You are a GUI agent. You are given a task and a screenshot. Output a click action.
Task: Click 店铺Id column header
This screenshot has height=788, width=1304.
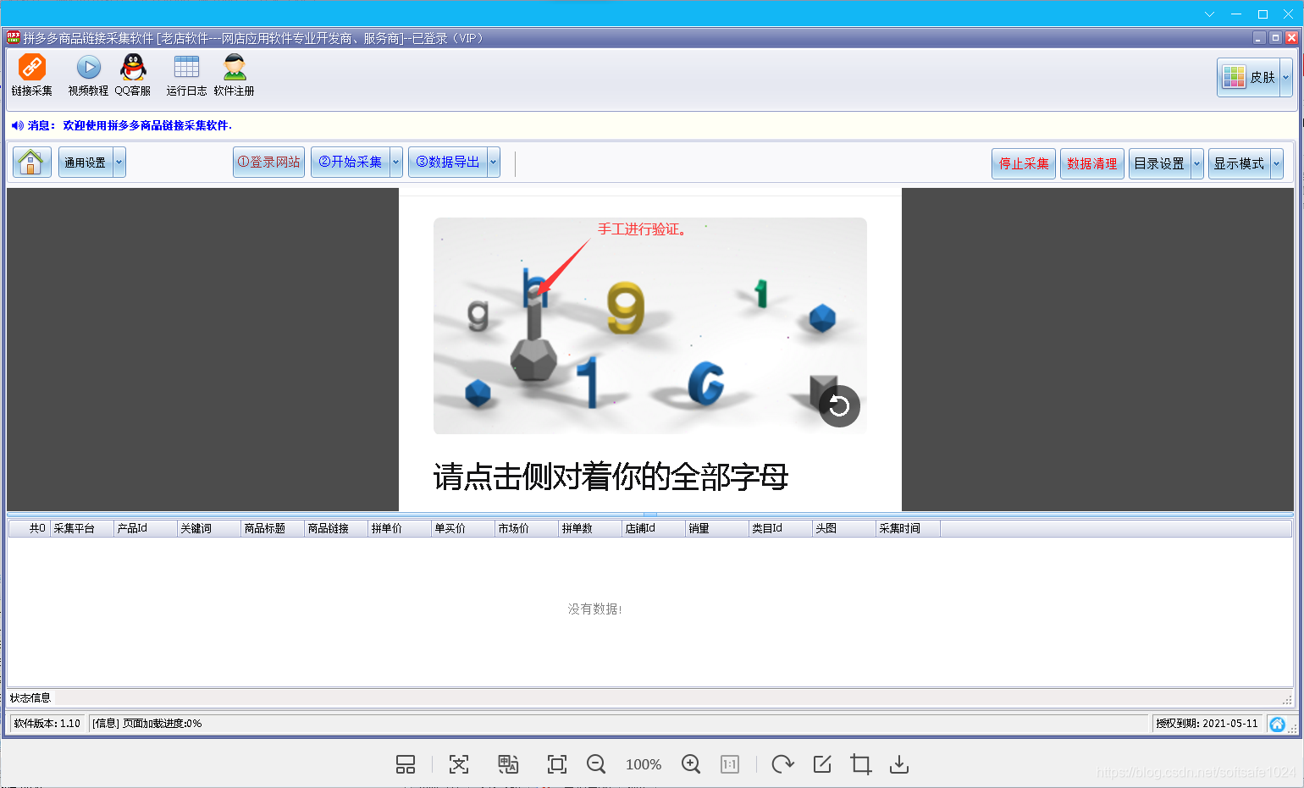coord(654,528)
